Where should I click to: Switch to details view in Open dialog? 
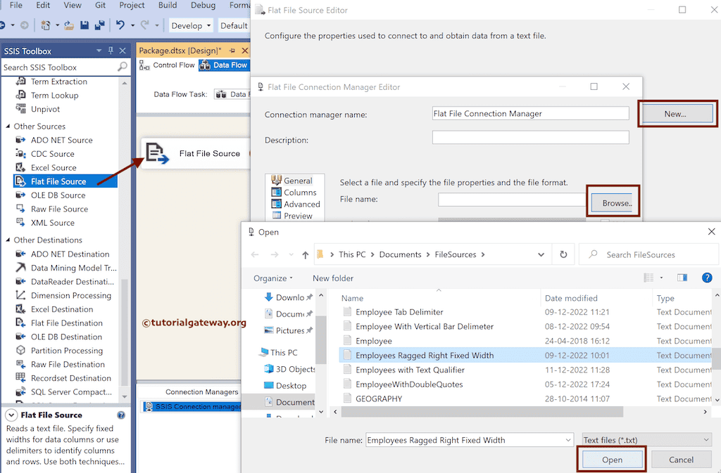(x=648, y=278)
